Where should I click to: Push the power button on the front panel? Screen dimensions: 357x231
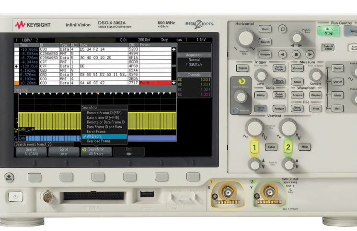tap(15, 197)
